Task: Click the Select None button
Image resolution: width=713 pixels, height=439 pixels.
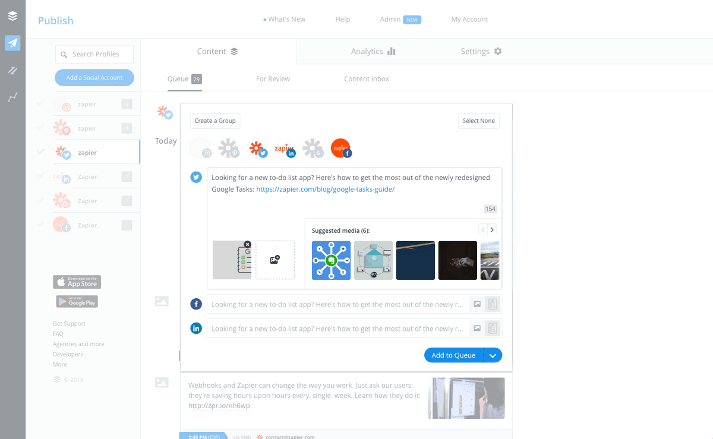Action: pyautogui.click(x=479, y=121)
